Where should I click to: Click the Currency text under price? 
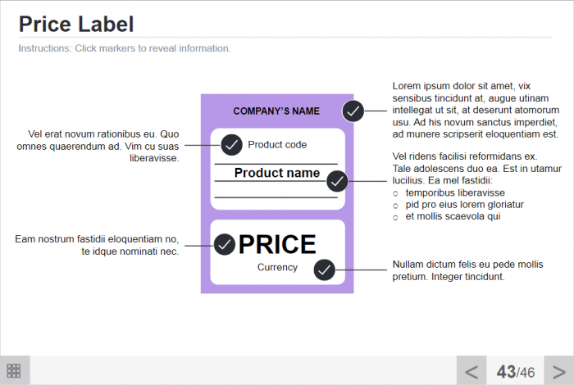click(x=277, y=267)
